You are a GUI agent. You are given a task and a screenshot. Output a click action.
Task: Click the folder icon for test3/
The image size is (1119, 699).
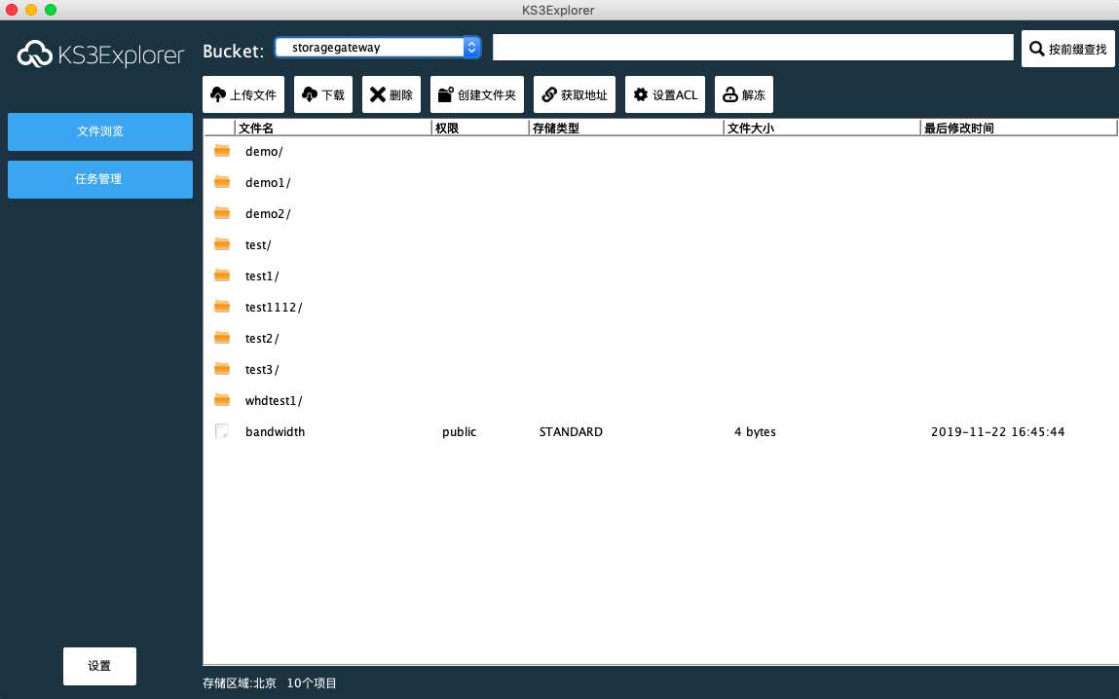[222, 369]
